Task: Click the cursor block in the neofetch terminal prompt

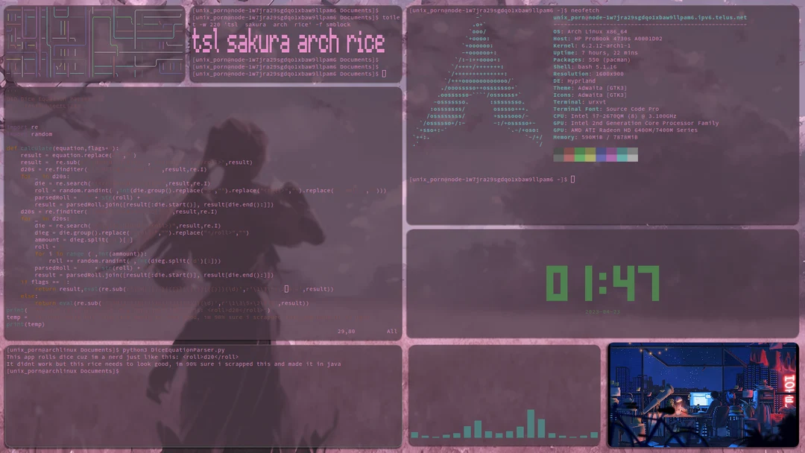Action: 572,179
